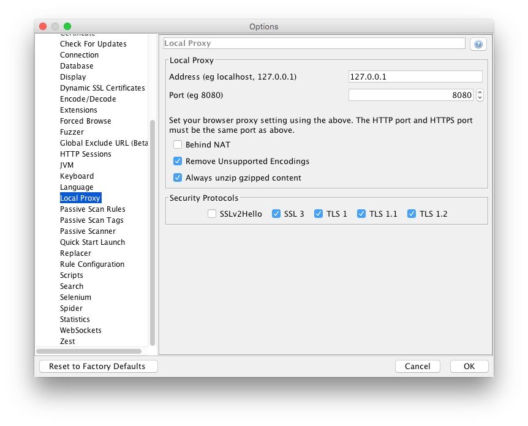Viewport: 528px width, 426px height.
Task: Disable the SSL 3 protocol checkbox
Action: point(276,214)
